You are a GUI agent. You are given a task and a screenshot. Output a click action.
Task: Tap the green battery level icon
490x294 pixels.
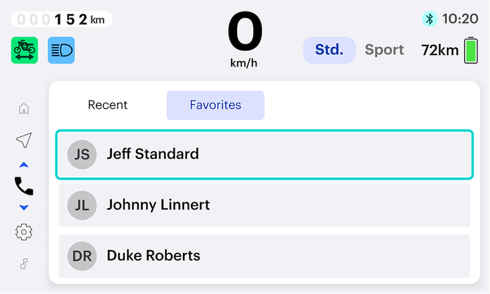pyautogui.click(x=471, y=50)
